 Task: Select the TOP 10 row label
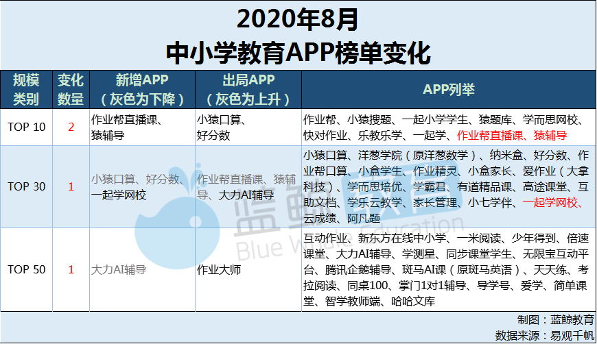coord(27,127)
